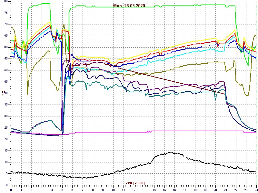This screenshot has height=193, width=258.
Task: Select hour 18 on the time axis
Action: coord(195,189)
